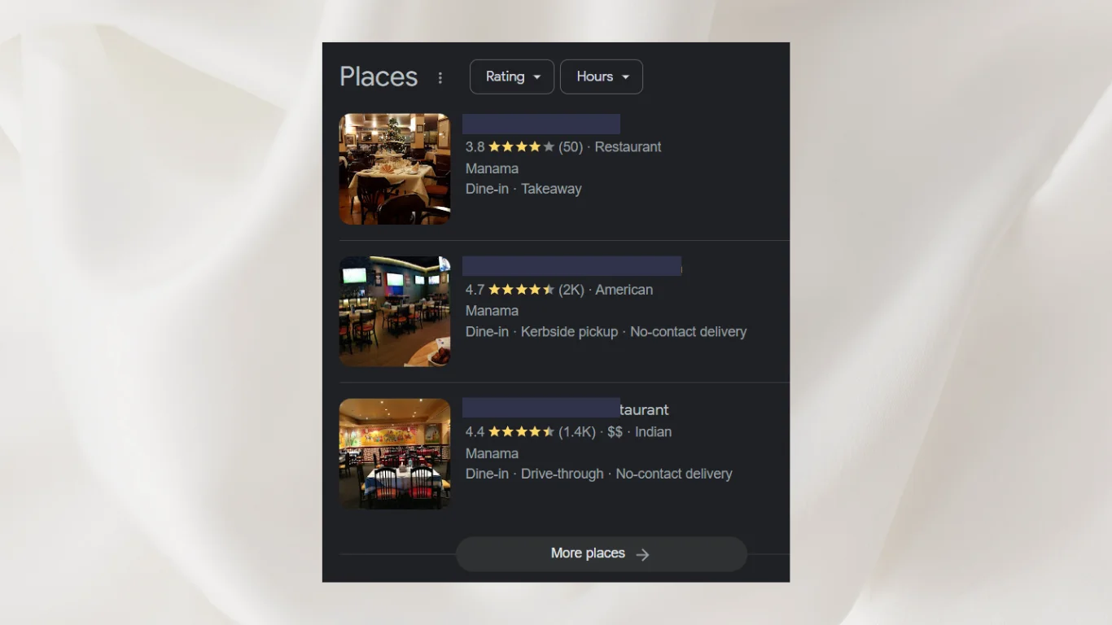The image size is (1112, 625).
Task: Click the Drive-through option on the Indian listing
Action: (563, 474)
